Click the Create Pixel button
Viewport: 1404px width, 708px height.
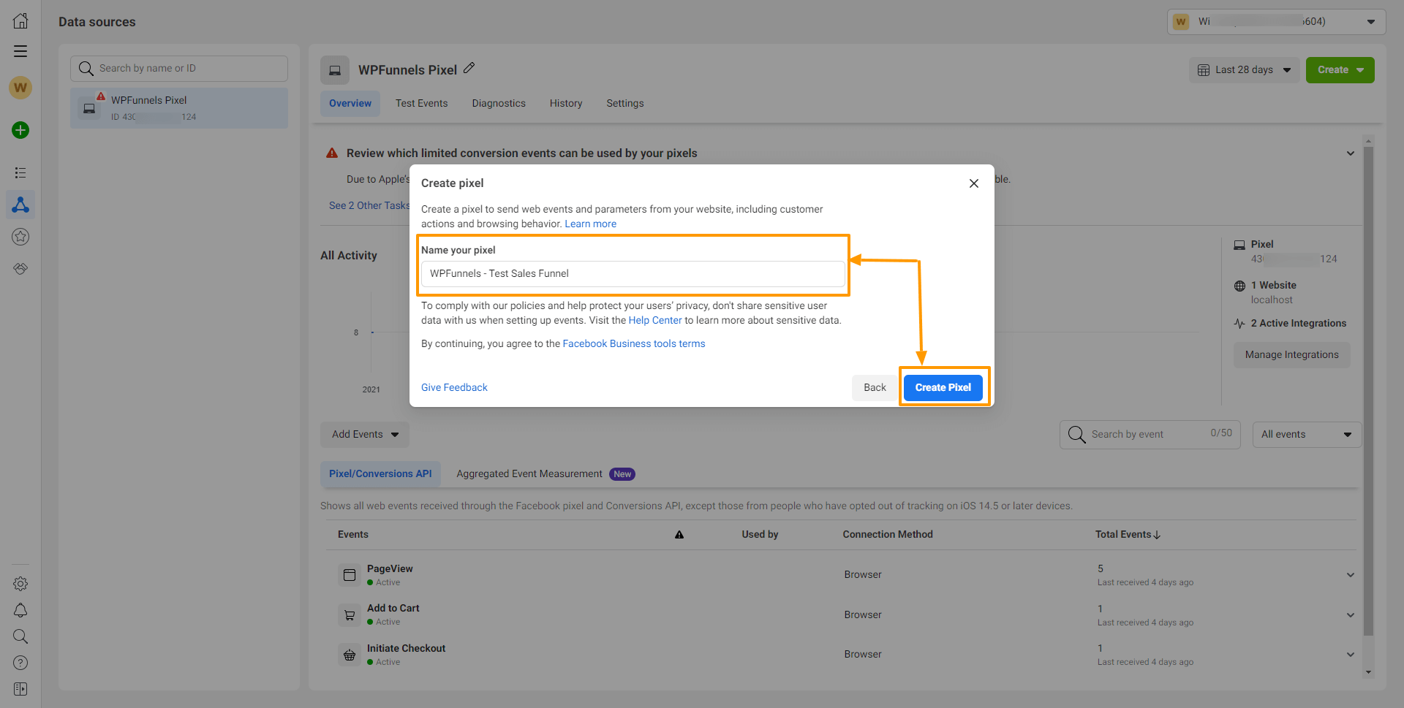point(943,388)
